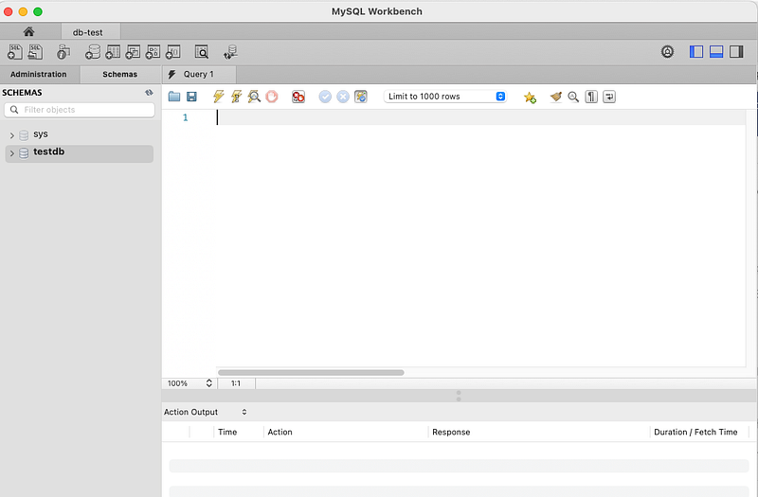This screenshot has width=758, height=497.
Task: Select the sys schema row
Action: point(80,134)
